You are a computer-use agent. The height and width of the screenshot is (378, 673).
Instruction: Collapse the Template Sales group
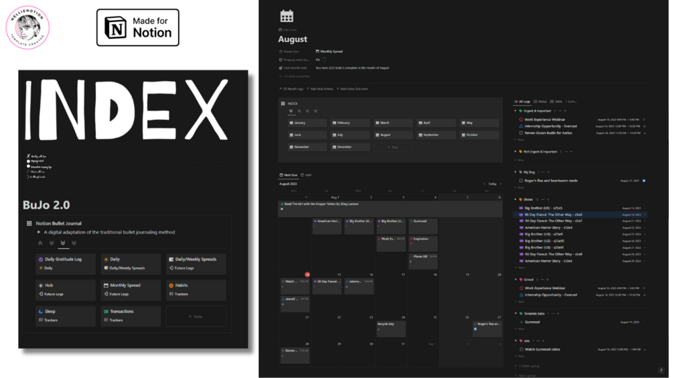[516, 313]
